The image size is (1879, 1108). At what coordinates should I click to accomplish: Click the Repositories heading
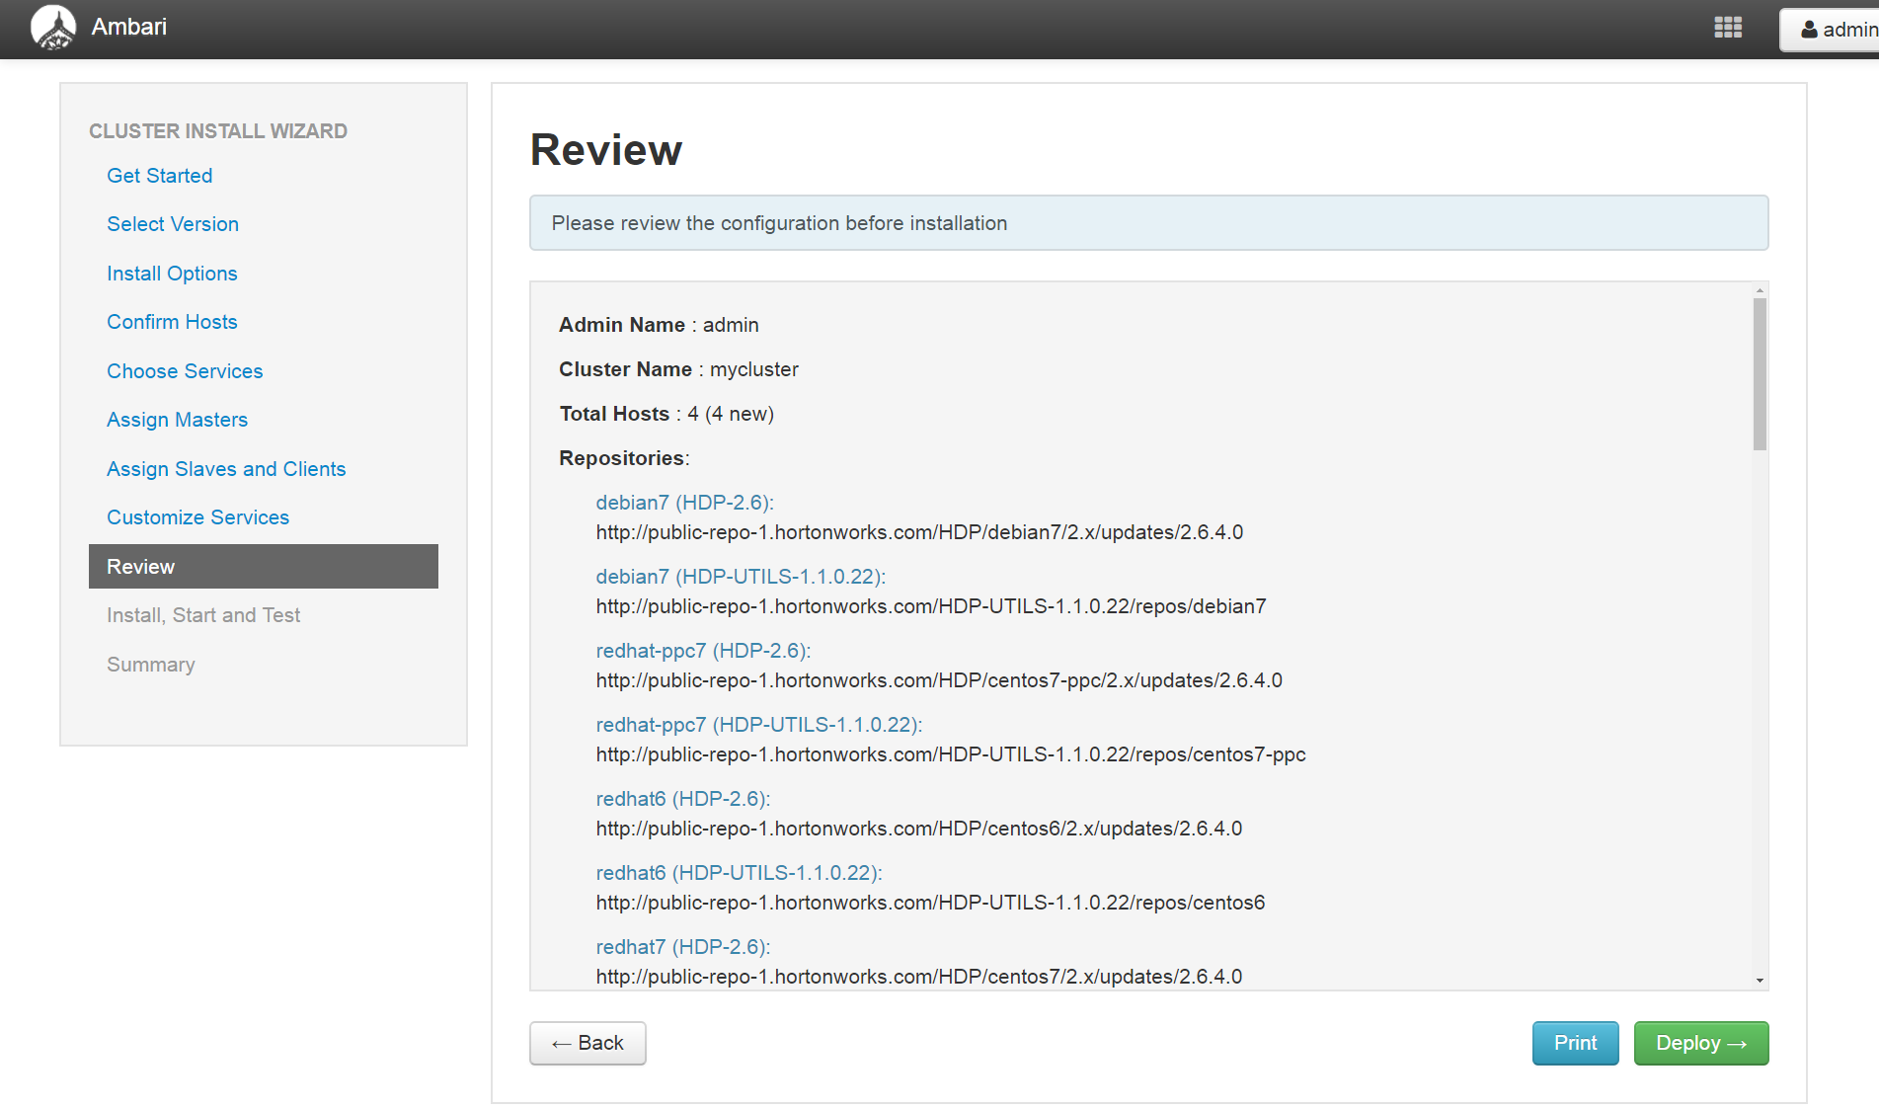624,458
